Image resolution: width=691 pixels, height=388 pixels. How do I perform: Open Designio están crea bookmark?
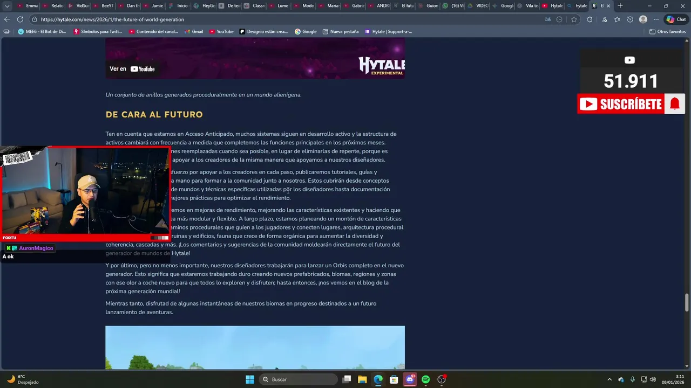click(x=264, y=31)
